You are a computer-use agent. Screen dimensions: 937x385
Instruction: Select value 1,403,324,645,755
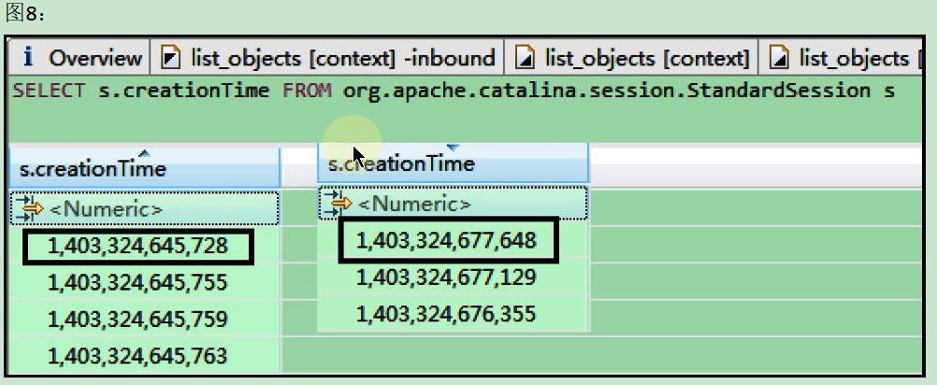pos(138,281)
